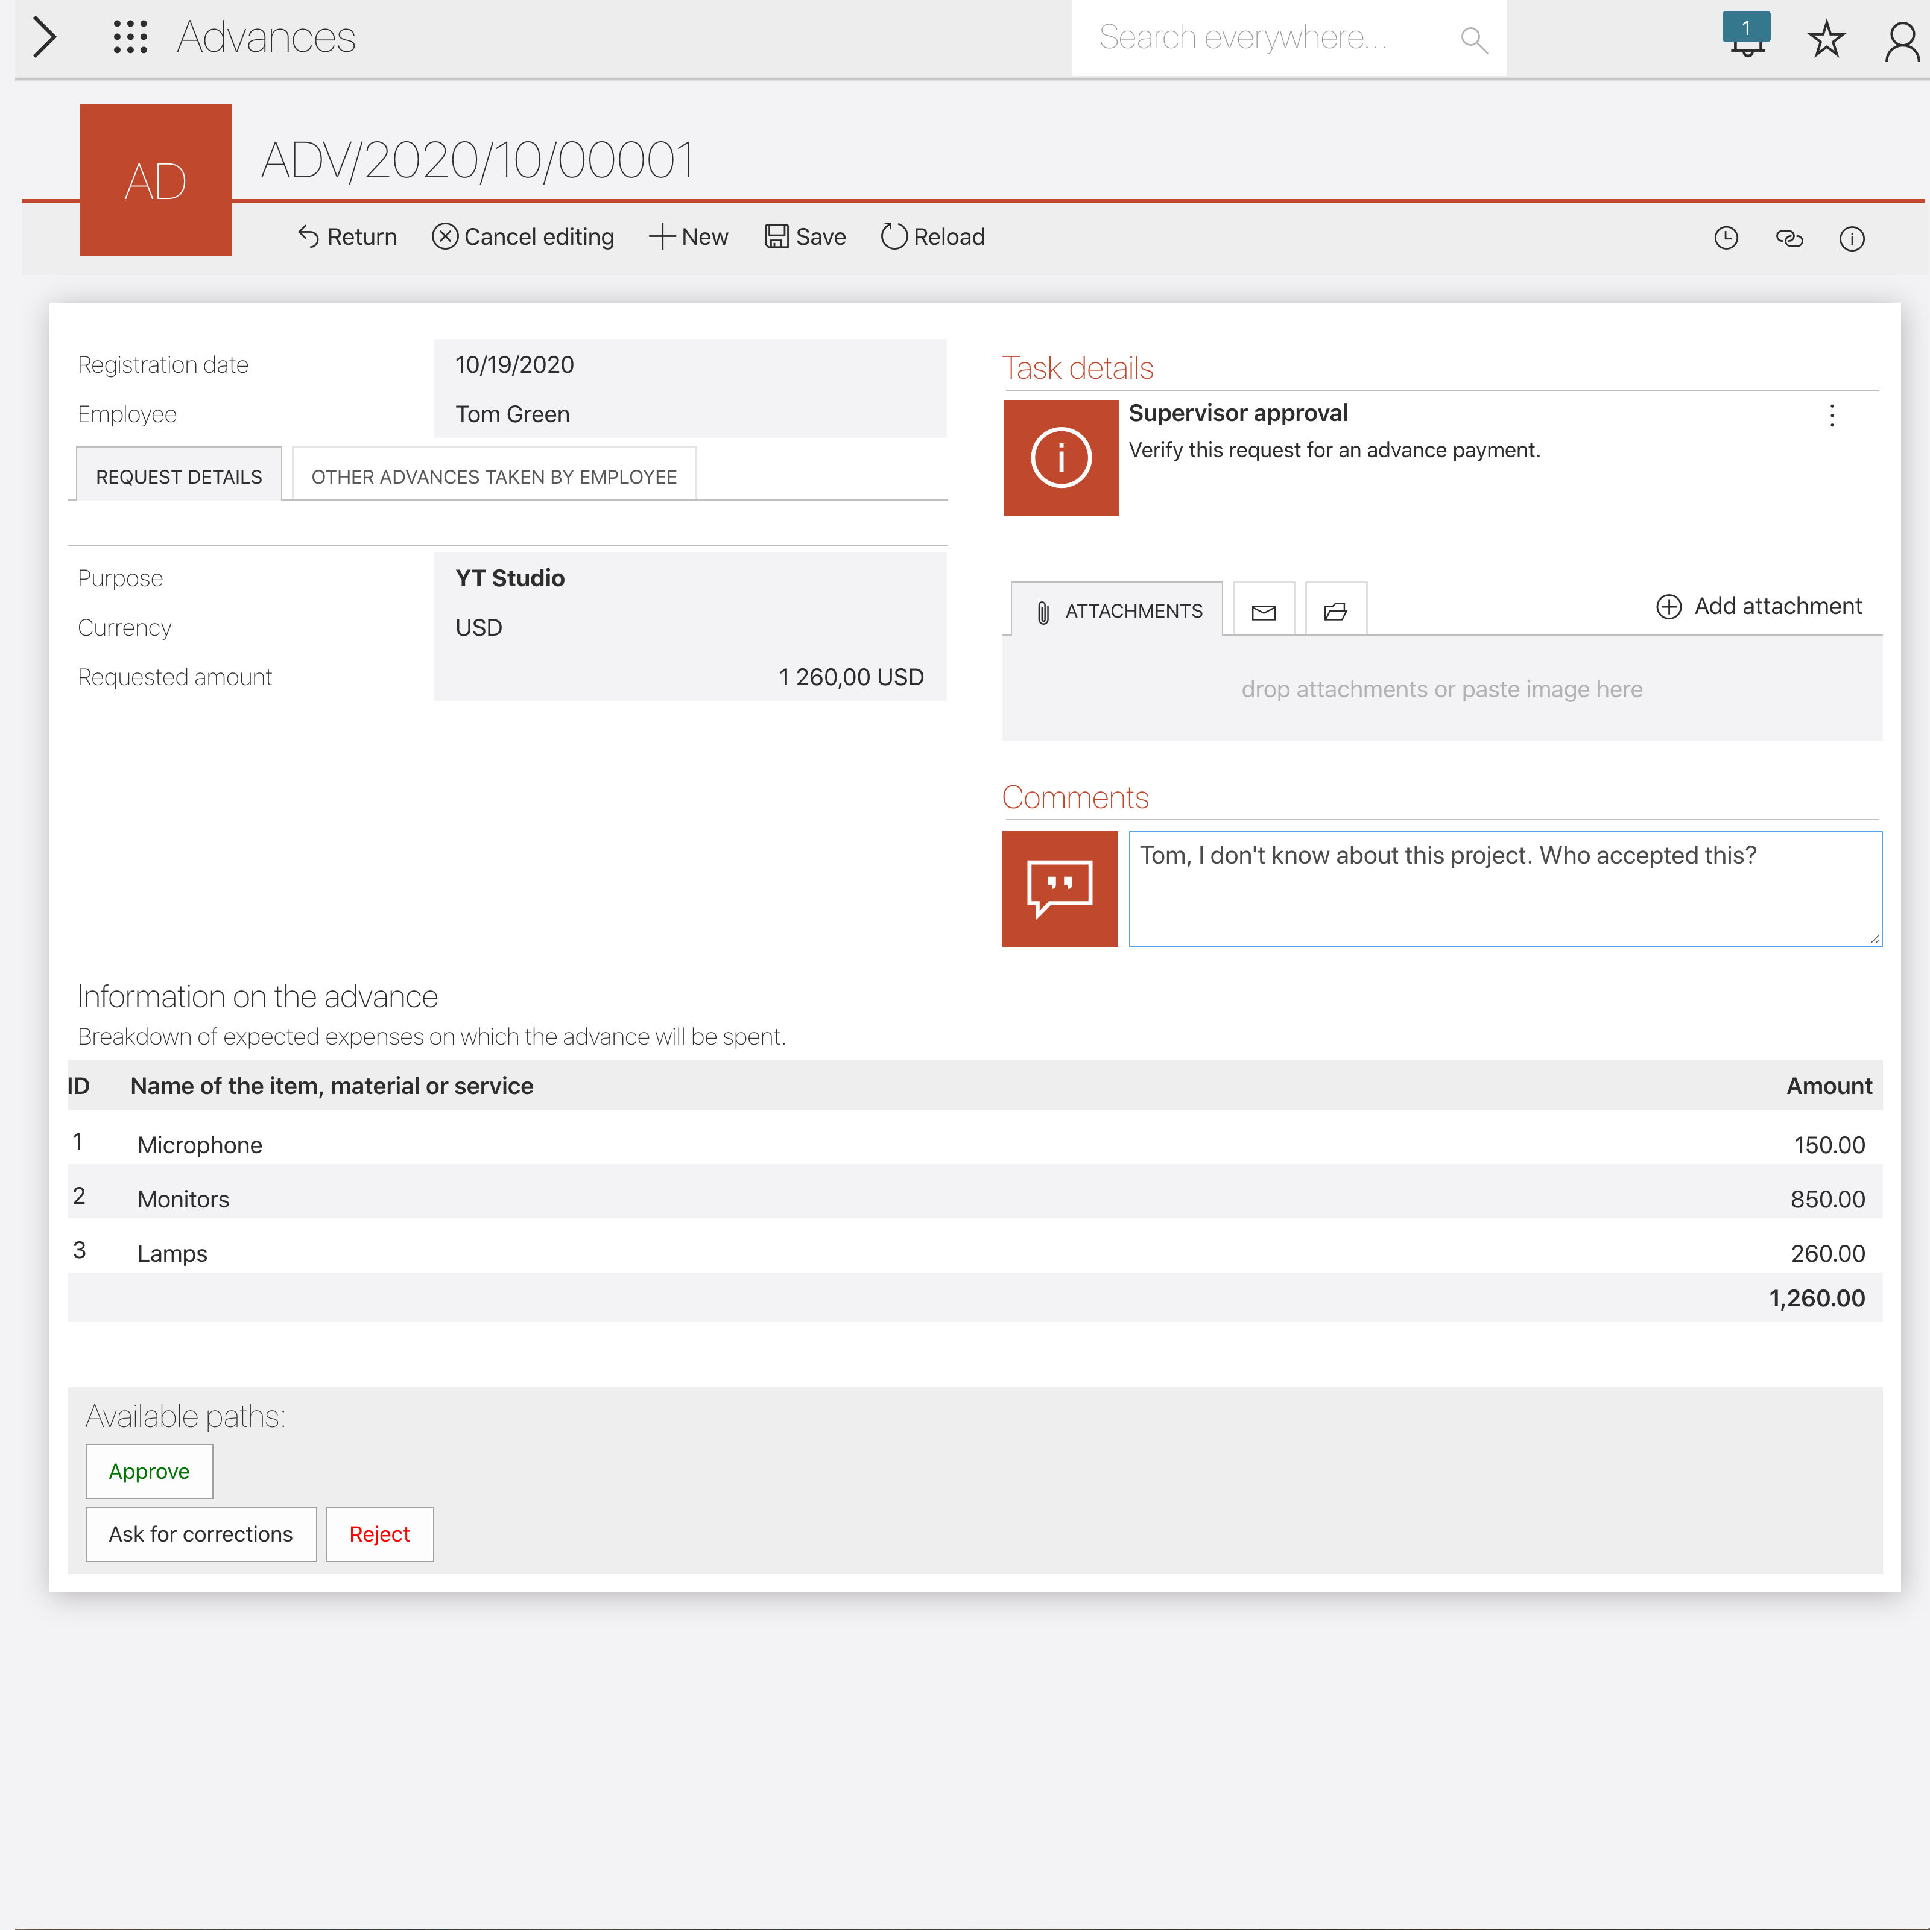Screen dimensions: 1930x1930
Task: Open the info circle icon in toolbar
Action: 1851,238
